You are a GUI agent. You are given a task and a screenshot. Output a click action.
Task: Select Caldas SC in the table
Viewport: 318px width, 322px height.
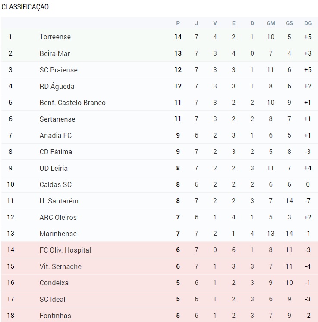[x=56, y=184]
